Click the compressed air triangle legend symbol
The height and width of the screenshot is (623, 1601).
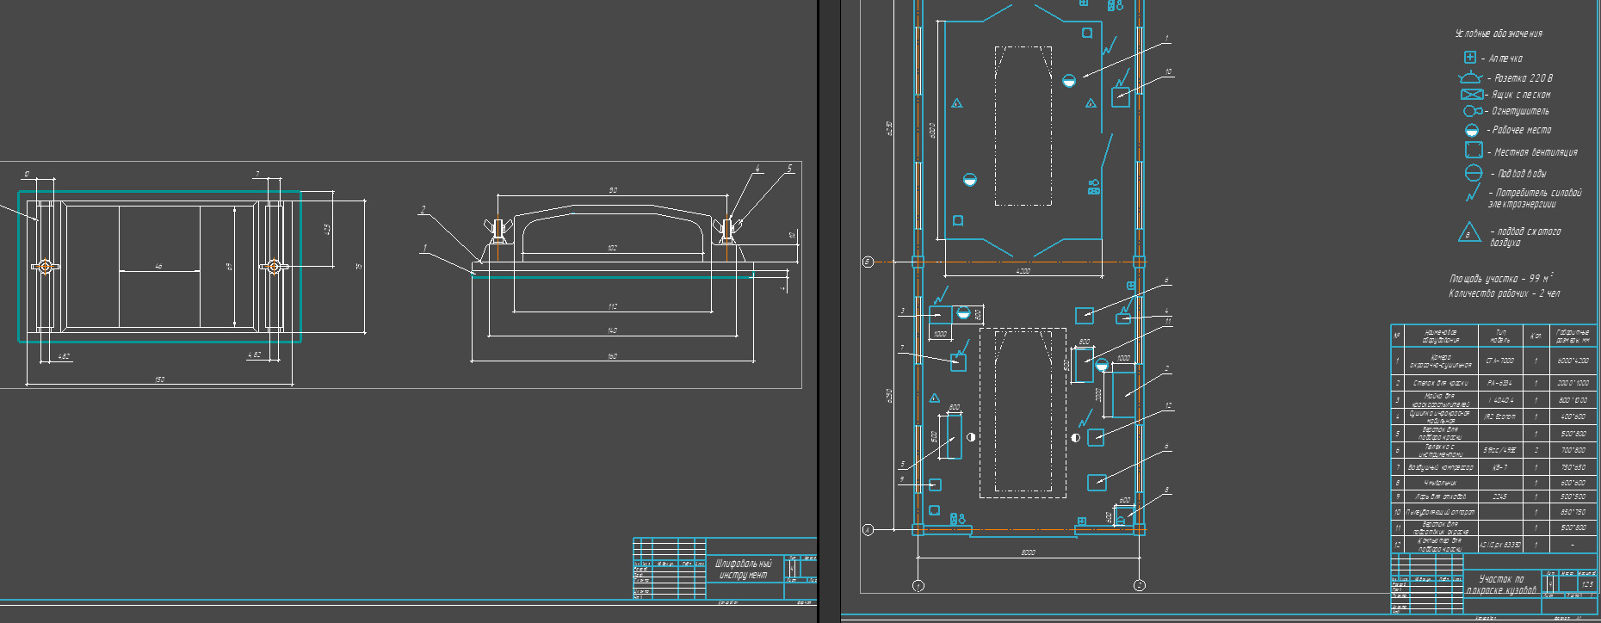(x=1469, y=232)
